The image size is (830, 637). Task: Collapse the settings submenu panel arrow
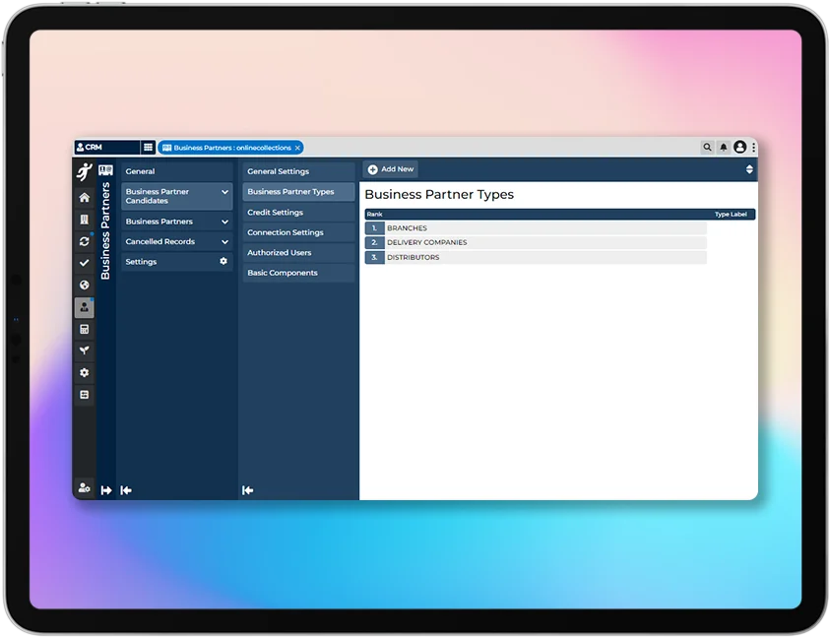[x=248, y=490]
